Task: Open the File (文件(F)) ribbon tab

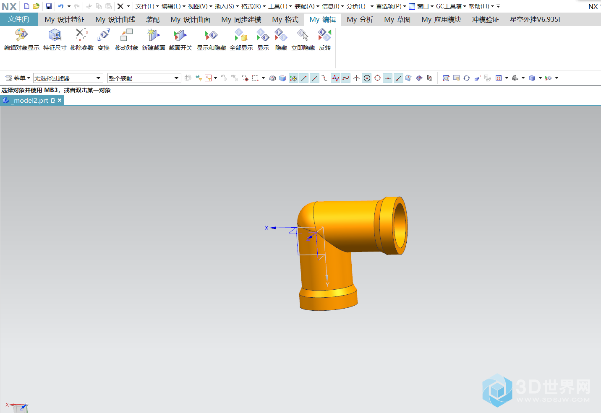Action: pos(19,19)
